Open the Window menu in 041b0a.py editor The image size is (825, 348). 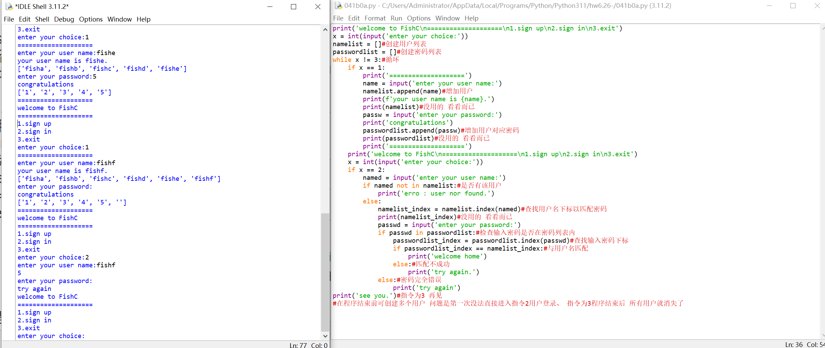click(x=447, y=18)
